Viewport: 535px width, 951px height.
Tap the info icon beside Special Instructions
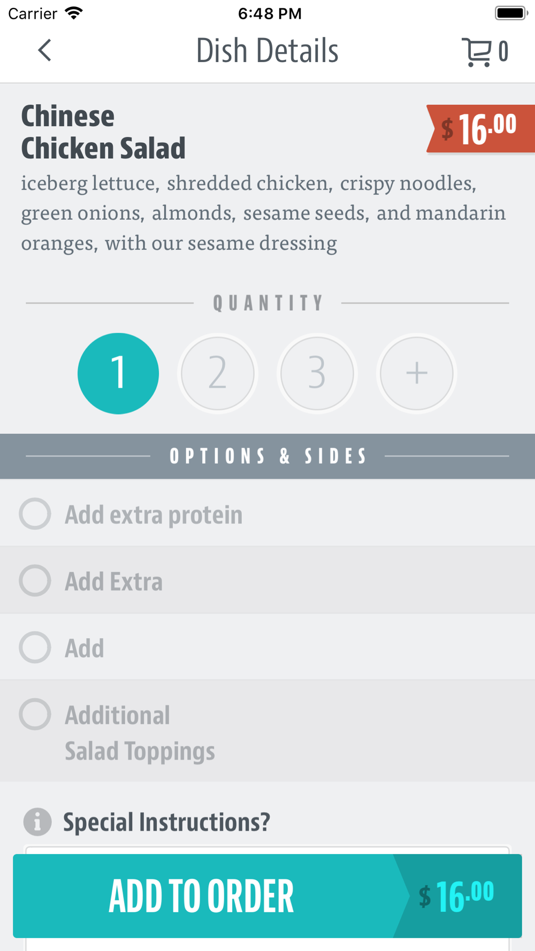(x=37, y=822)
